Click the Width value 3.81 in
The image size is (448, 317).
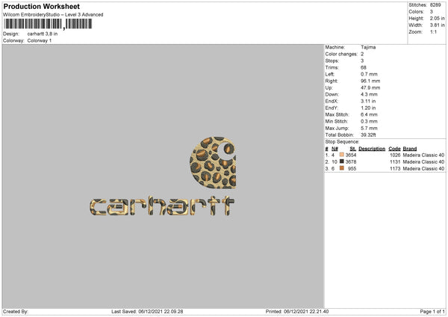(437, 25)
